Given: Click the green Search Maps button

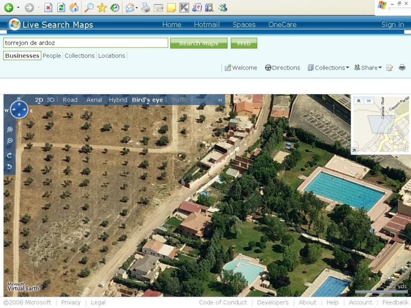Looking at the screenshot, I should [x=199, y=43].
